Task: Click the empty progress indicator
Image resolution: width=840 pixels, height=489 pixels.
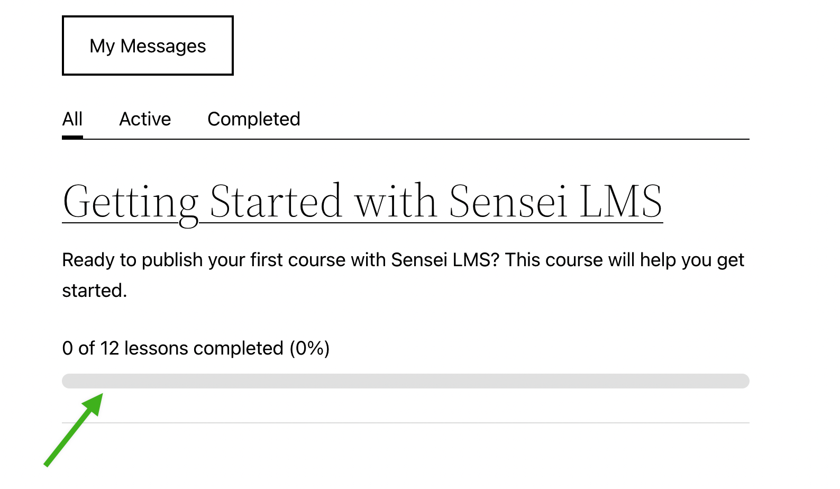Action: tap(405, 381)
